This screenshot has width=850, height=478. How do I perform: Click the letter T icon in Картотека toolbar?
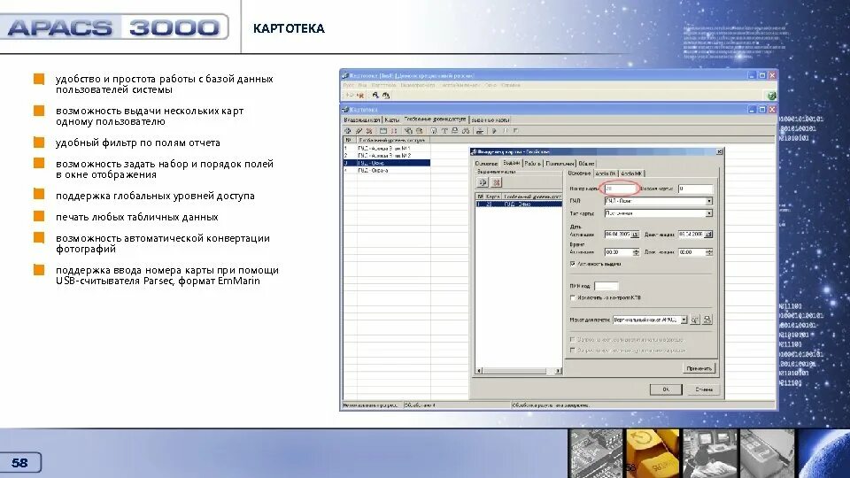click(x=444, y=131)
